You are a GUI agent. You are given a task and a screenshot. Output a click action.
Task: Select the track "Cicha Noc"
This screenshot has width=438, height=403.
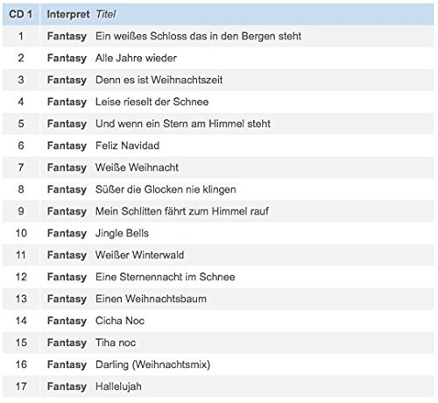click(120, 321)
